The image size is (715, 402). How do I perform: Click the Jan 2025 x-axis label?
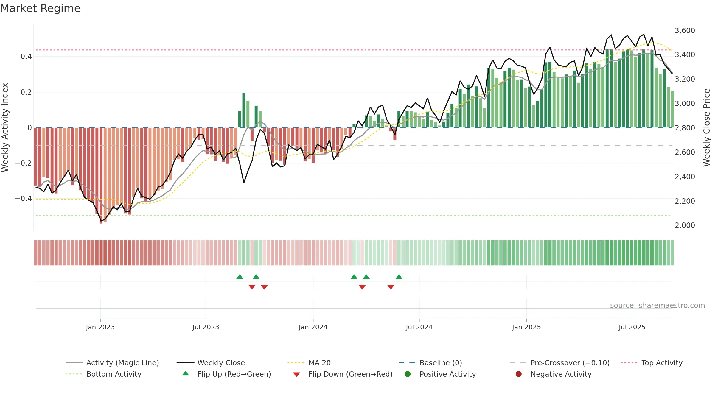point(526,327)
